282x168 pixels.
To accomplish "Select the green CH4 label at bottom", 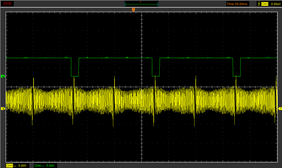I will (37, 165).
